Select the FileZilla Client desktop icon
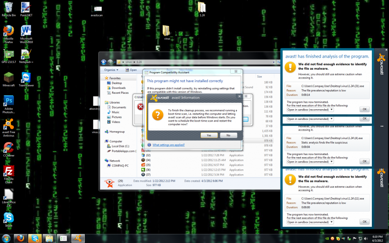The height and width of the screenshot is (243, 389). tap(9, 175)
